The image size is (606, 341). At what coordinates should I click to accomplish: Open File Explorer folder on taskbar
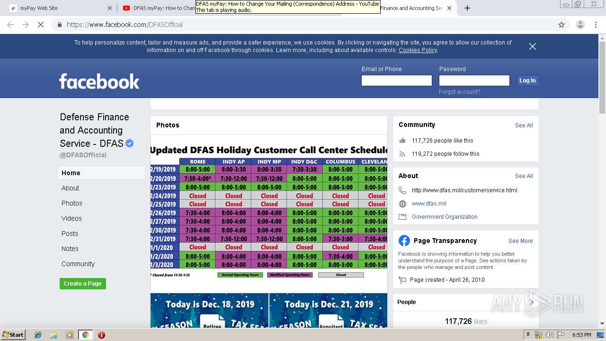tap(53, 335)
